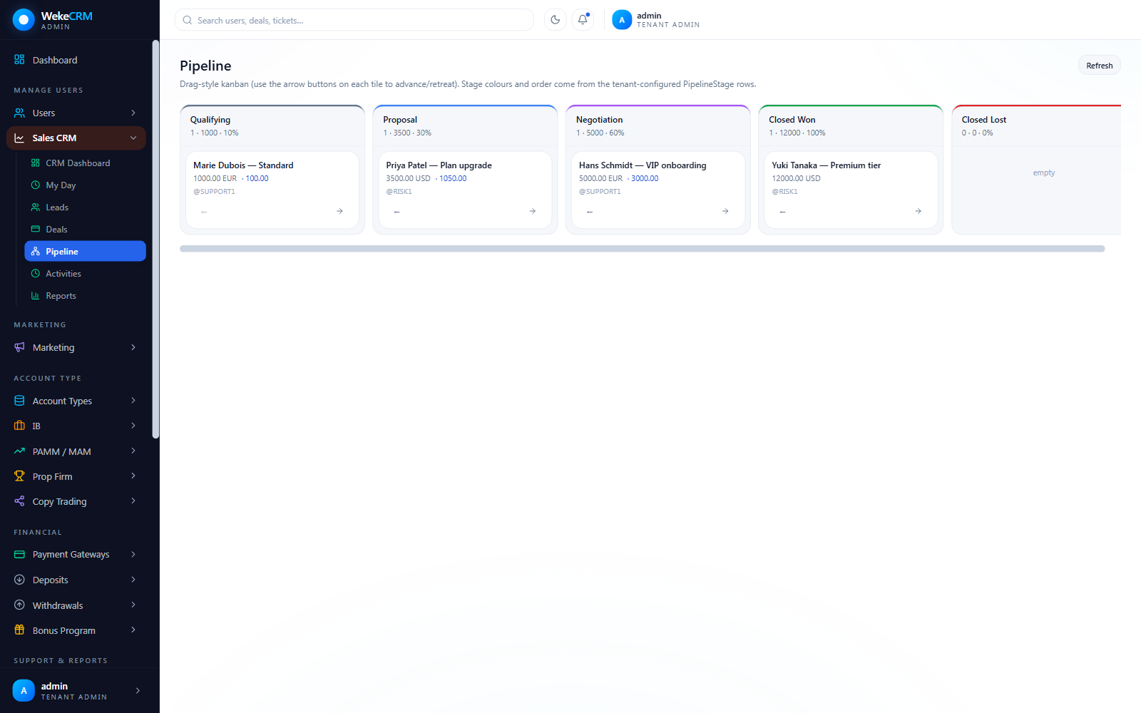The width and height of the screenshot is (1141, 713).
Task: Expand the IB submenu chevron
Action: click(133, 426)
